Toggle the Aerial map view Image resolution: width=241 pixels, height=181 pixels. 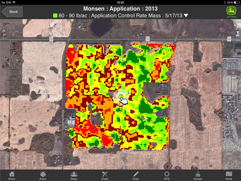coord(229,175)
